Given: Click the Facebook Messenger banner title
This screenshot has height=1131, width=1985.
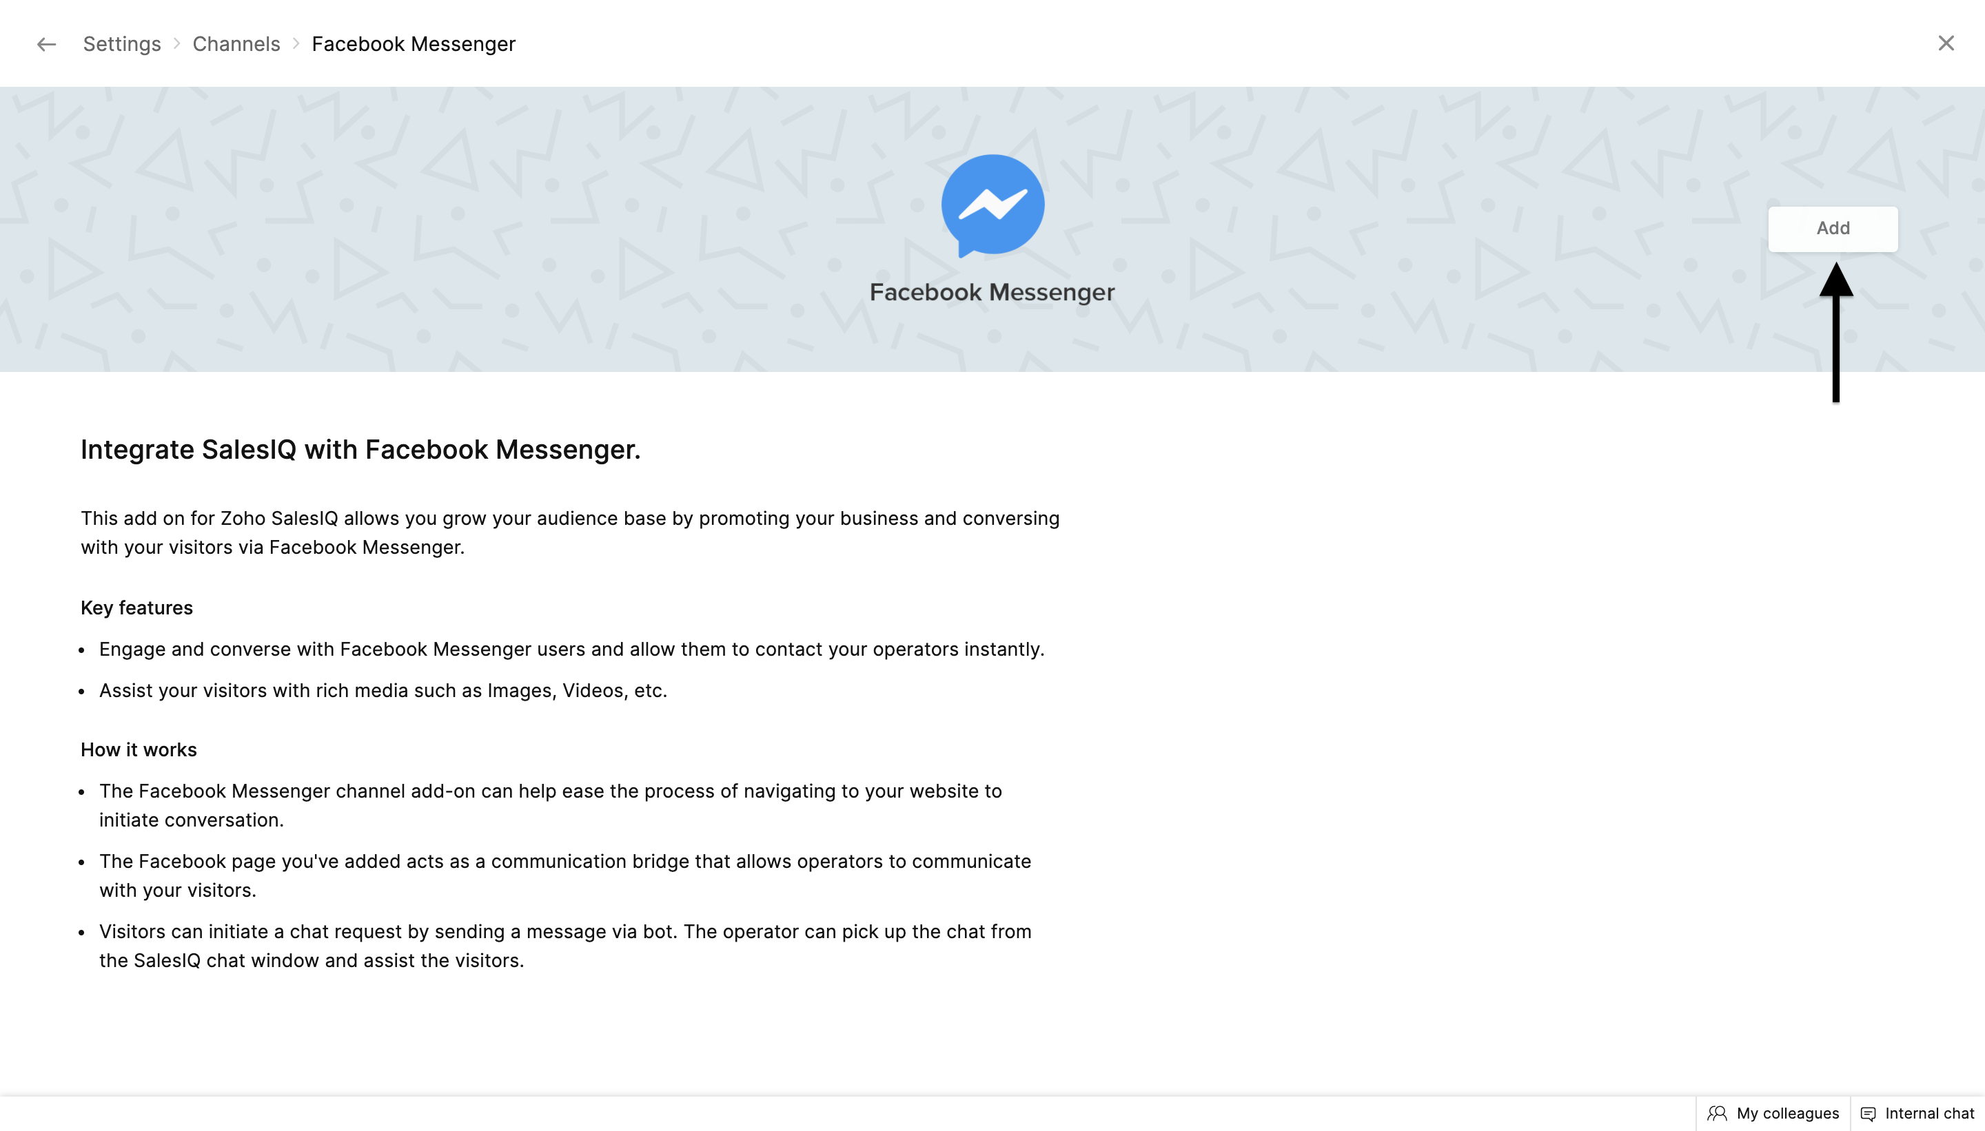Looking at the screenshot, I should 992,292.
